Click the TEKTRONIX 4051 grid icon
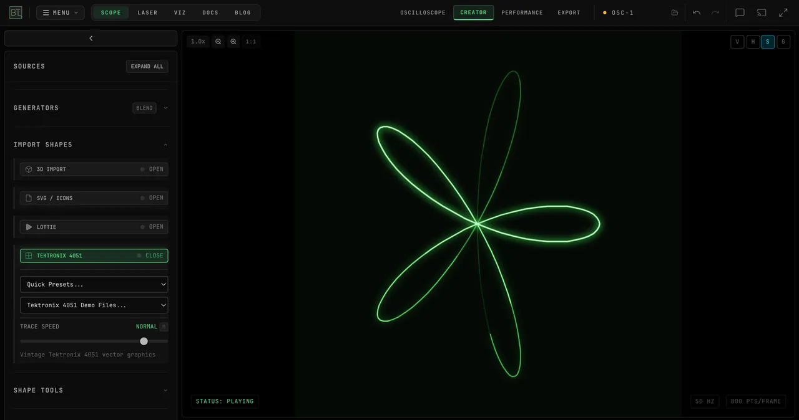The height and width of the screenshot is (420, 799). [29, 255]
